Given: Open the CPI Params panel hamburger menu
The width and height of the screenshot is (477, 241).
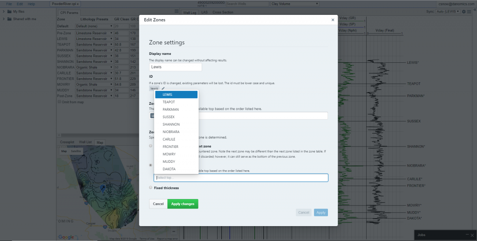Looking at the screenshot, I should [177, 11].
